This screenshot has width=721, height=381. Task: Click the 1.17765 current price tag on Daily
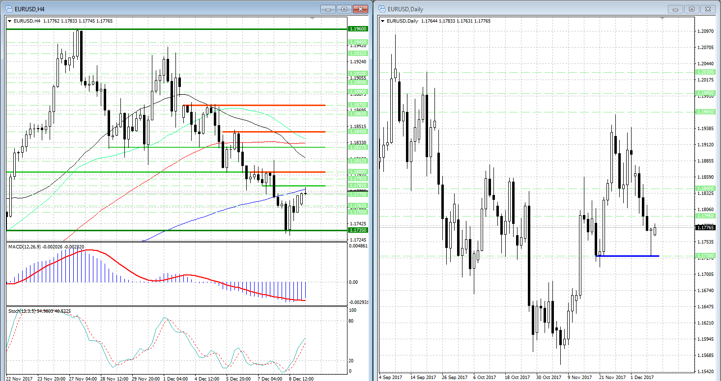click(x=706, y=227)
